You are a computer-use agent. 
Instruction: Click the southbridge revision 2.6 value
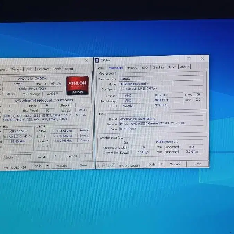click(198, 99)
